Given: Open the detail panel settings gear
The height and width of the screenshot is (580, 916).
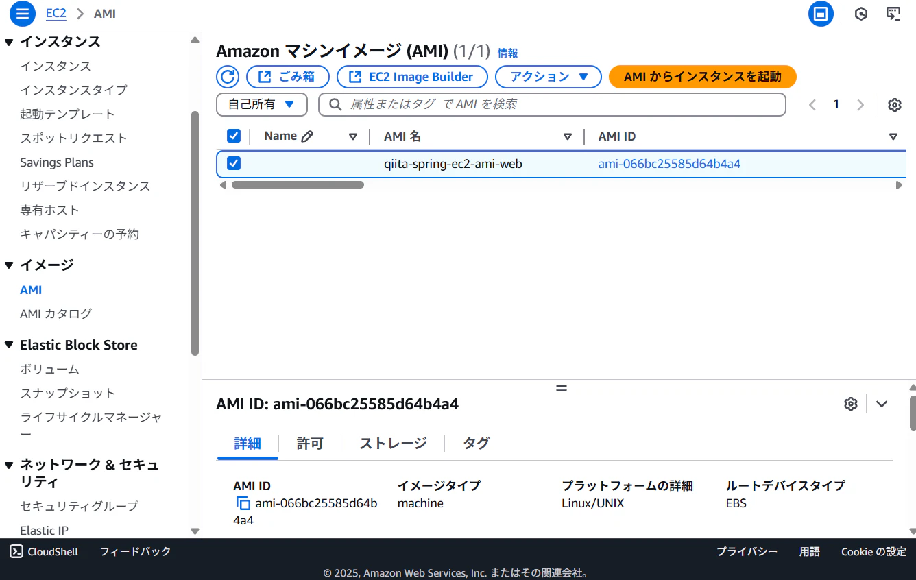Looking at the screenshot, I should (851, 404).
